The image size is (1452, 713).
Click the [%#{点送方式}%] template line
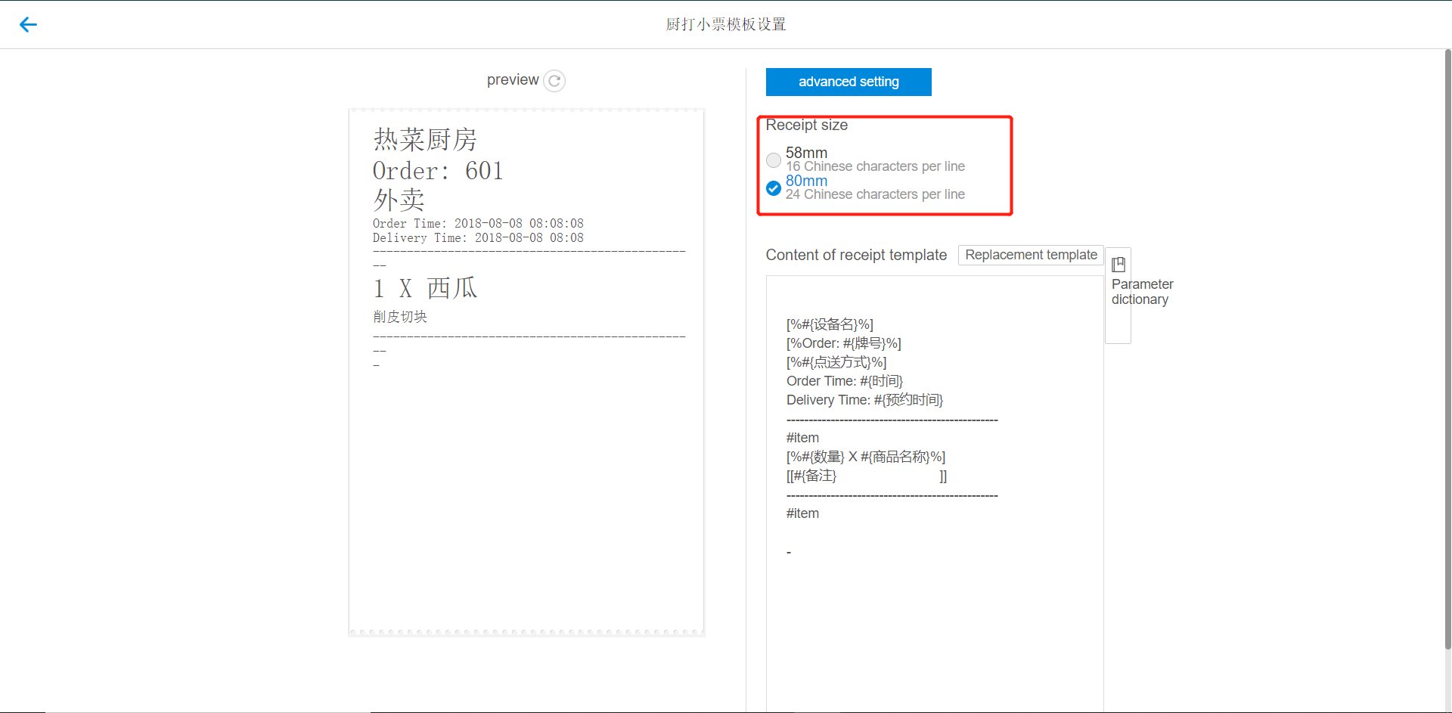click(x=836, y=362)
